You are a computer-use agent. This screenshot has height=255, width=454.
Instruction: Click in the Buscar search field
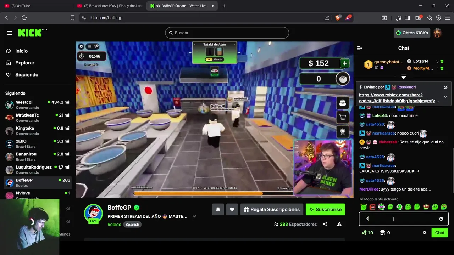227,33
